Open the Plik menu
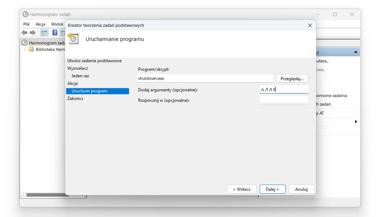This screenshot has width=380, height=217. click(x=27, y=24)
